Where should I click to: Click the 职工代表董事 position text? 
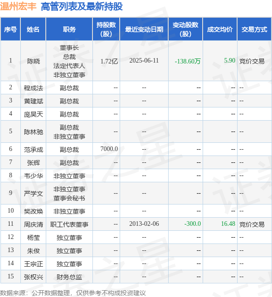(x=69, y=224)
